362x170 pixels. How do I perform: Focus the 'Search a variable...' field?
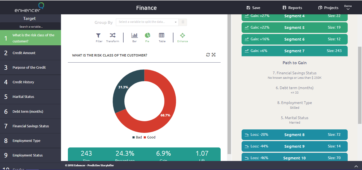click(30, 27)
